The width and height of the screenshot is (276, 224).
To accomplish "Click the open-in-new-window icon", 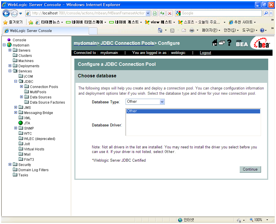I will (x=222, y=42).
